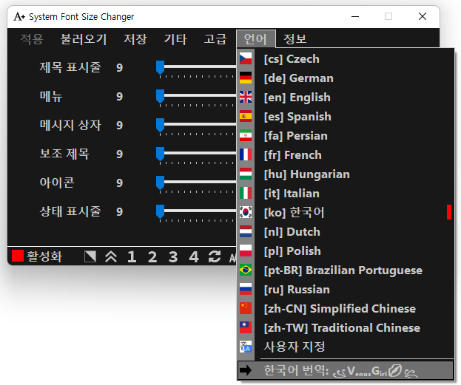This screenshot has height=385, width=461.
Task: Choose [zh-TW] Traditional Chinese language
Action: click(x=346, y=328)
